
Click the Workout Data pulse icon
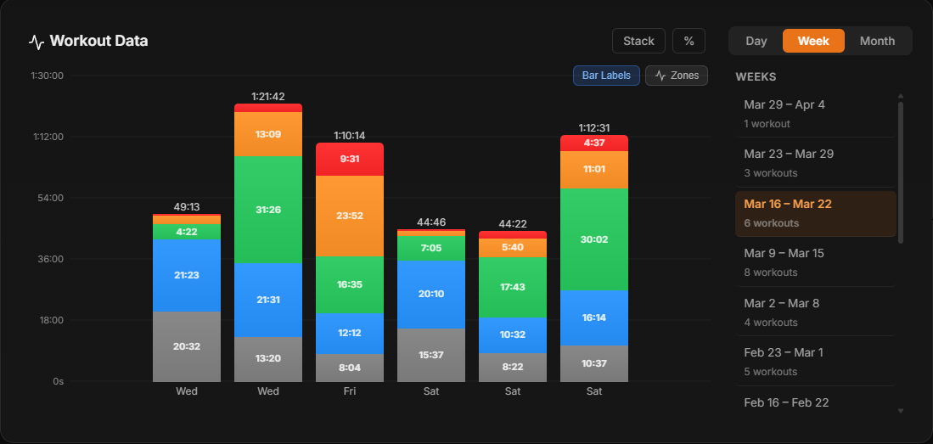click(x=37, y=42)
